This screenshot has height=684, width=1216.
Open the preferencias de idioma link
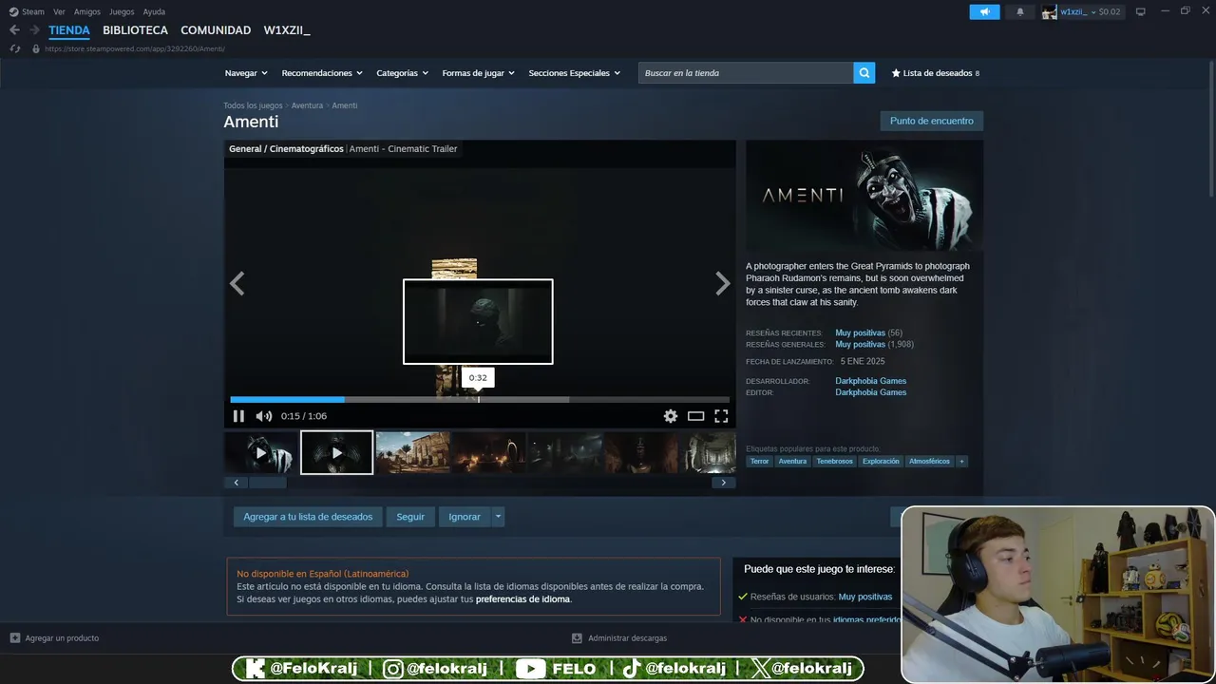[522, 599]
